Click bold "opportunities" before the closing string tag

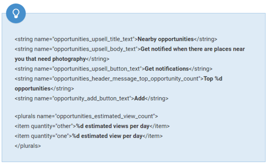coord(32,89)
